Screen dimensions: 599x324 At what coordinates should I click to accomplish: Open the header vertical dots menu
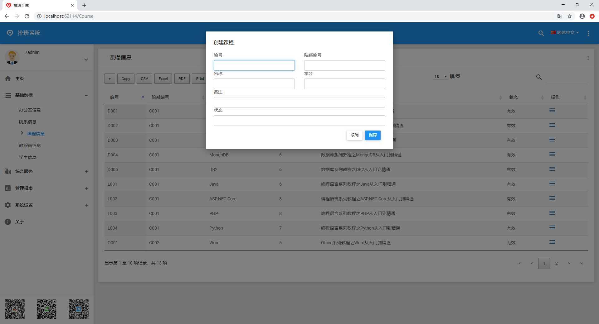tap(588, 33)
